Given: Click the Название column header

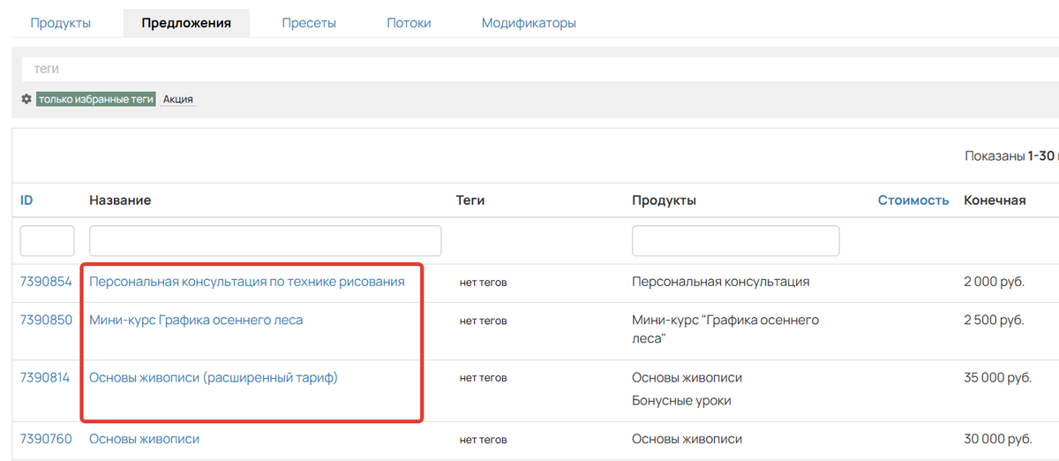Looking at the screenshot, I should click(120, 200).
